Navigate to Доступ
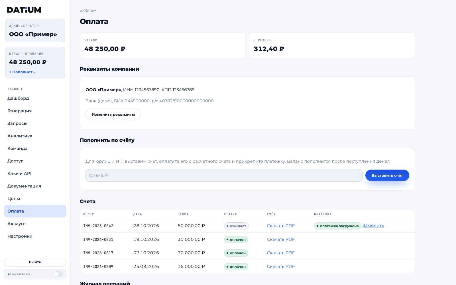 coord(35,161)
